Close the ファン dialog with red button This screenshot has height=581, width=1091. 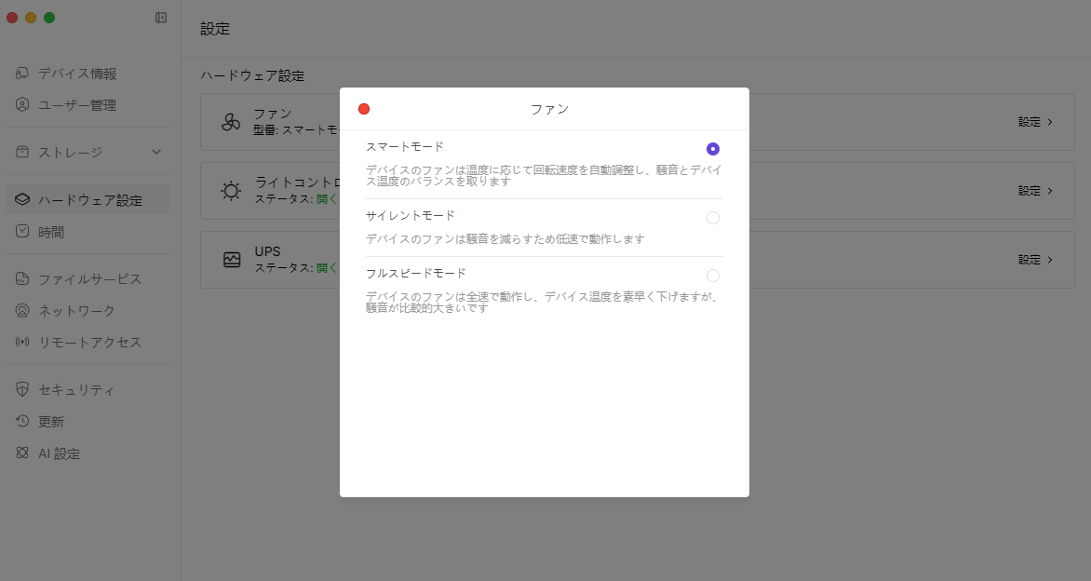(x=364, y=109)
